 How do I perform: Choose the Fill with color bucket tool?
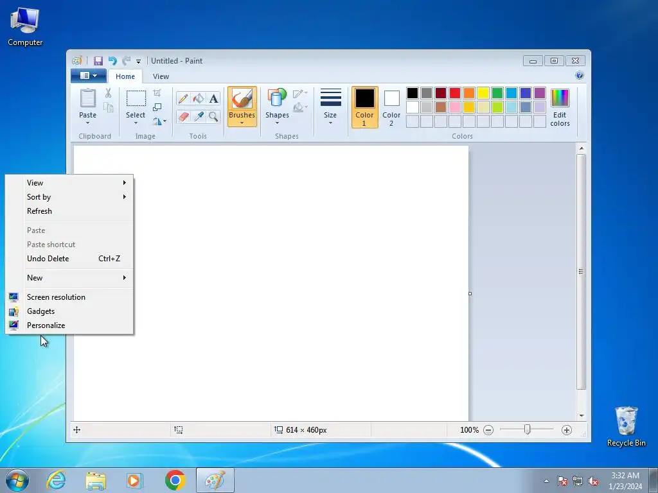pos(199,98)
